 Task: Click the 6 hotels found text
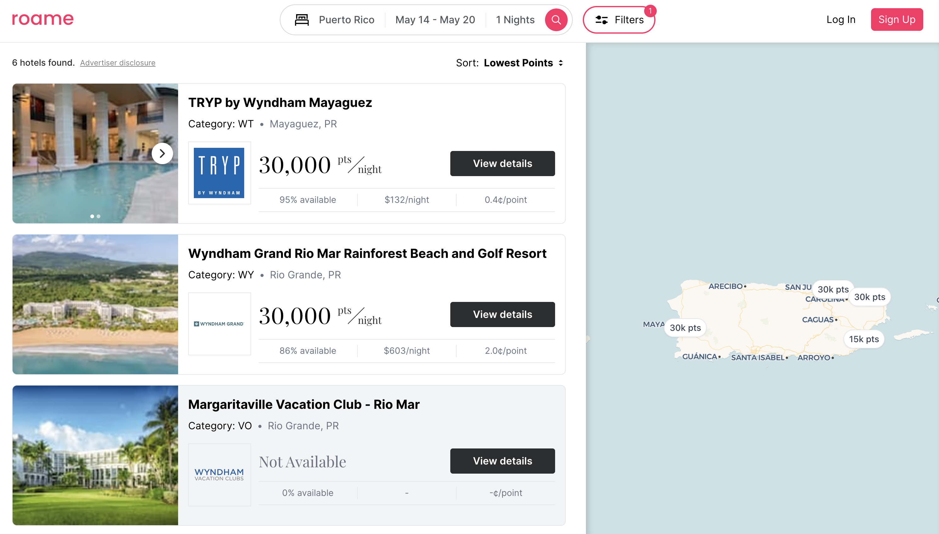click(43, 63)
